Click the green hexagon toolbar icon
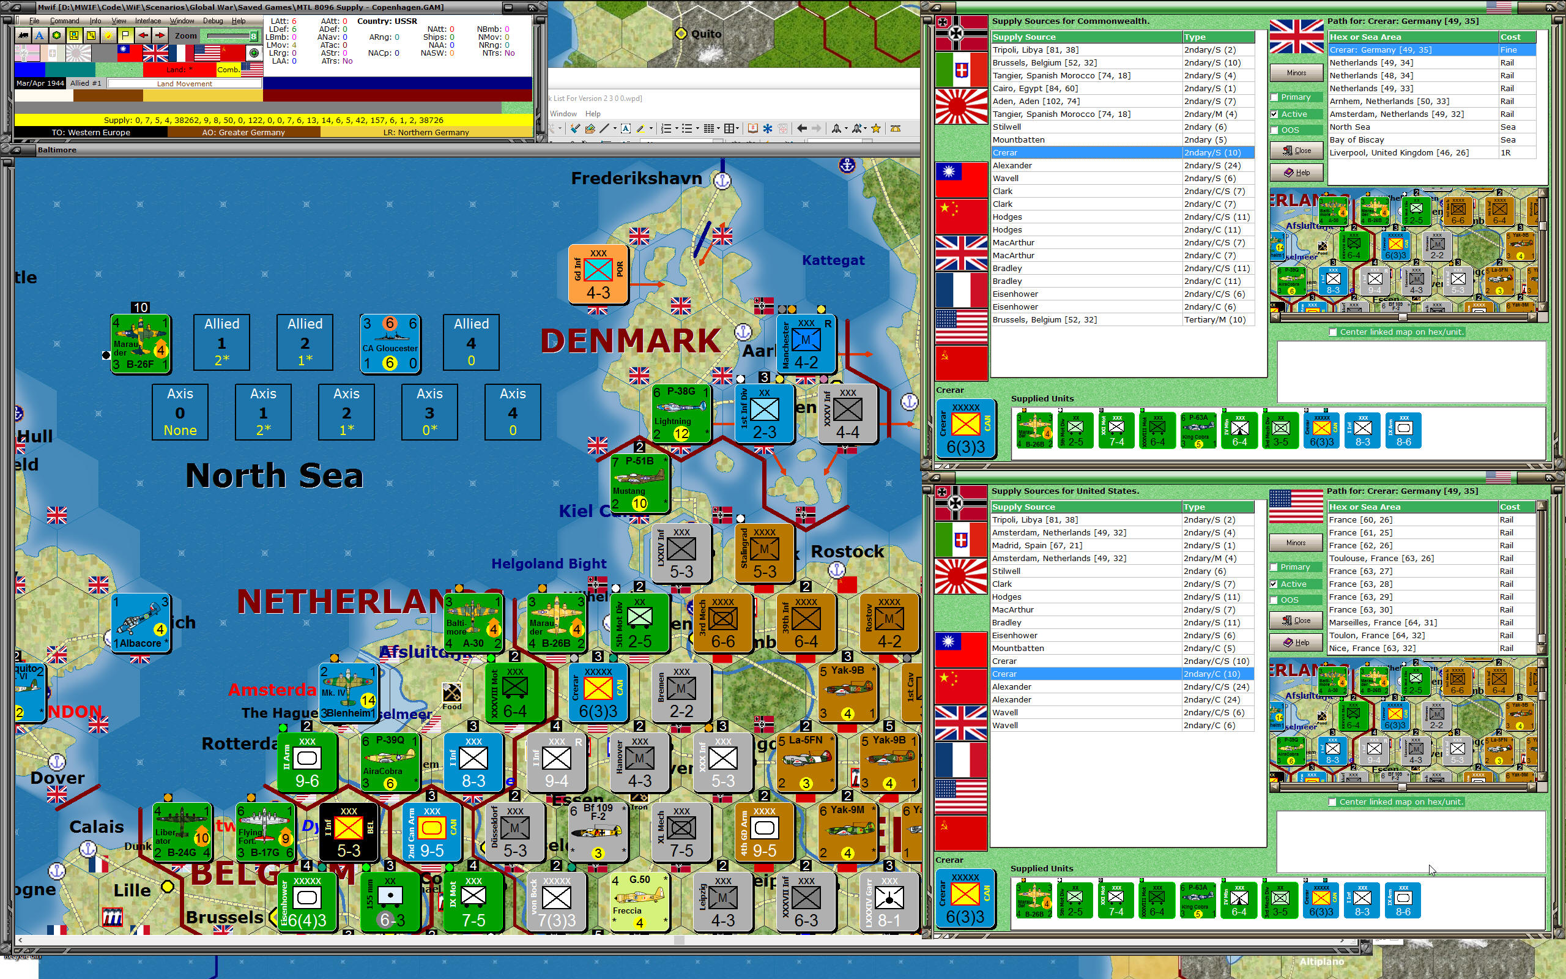 (x=57, y=35)
